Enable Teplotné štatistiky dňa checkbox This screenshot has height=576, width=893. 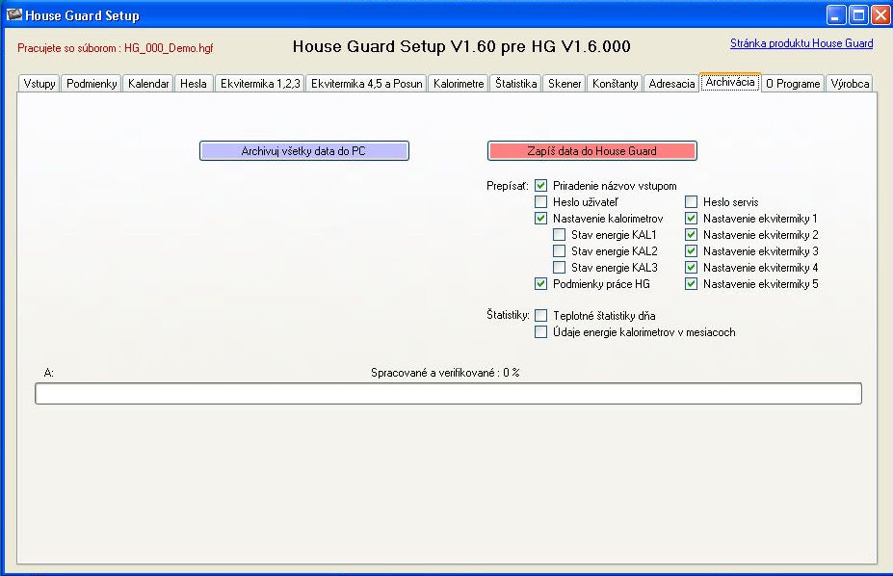point(541,316)
